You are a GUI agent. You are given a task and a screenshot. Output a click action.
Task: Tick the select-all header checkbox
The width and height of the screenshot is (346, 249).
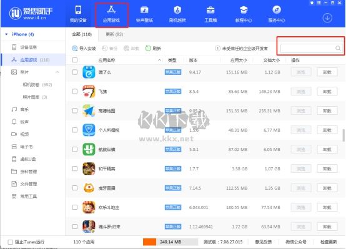[75, 60]
